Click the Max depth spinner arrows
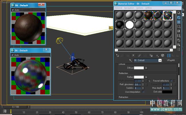 171,88
